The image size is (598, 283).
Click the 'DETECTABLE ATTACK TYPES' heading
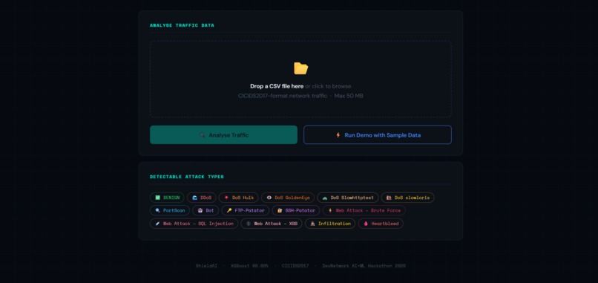[187, 177]
